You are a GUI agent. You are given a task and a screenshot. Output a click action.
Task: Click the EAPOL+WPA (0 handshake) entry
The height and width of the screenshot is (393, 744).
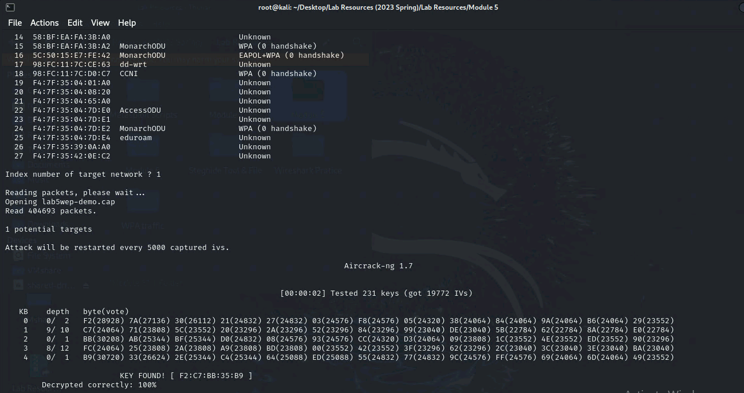point(291,55)
